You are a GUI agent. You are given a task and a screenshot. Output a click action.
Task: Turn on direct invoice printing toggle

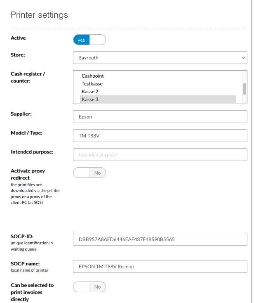coord(89,287)
